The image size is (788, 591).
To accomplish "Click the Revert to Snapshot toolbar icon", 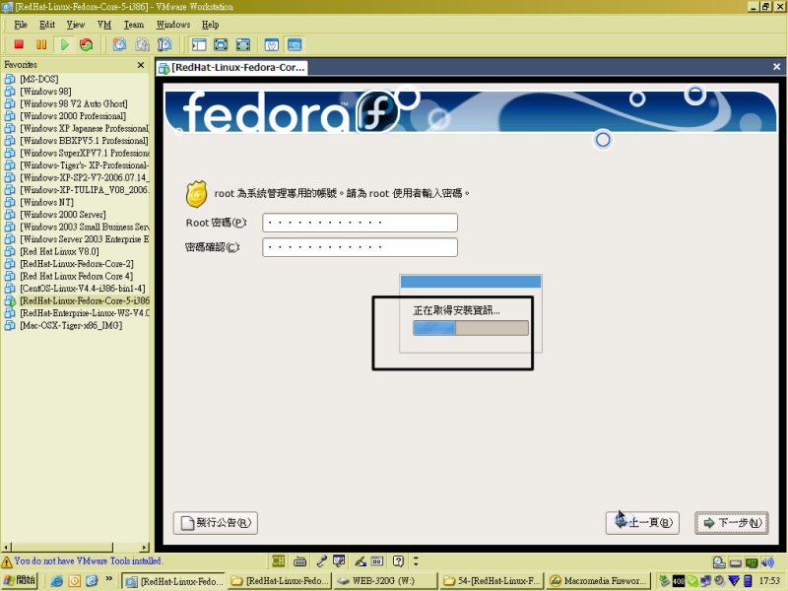I will pyautogui.click(x=142, y=44).
